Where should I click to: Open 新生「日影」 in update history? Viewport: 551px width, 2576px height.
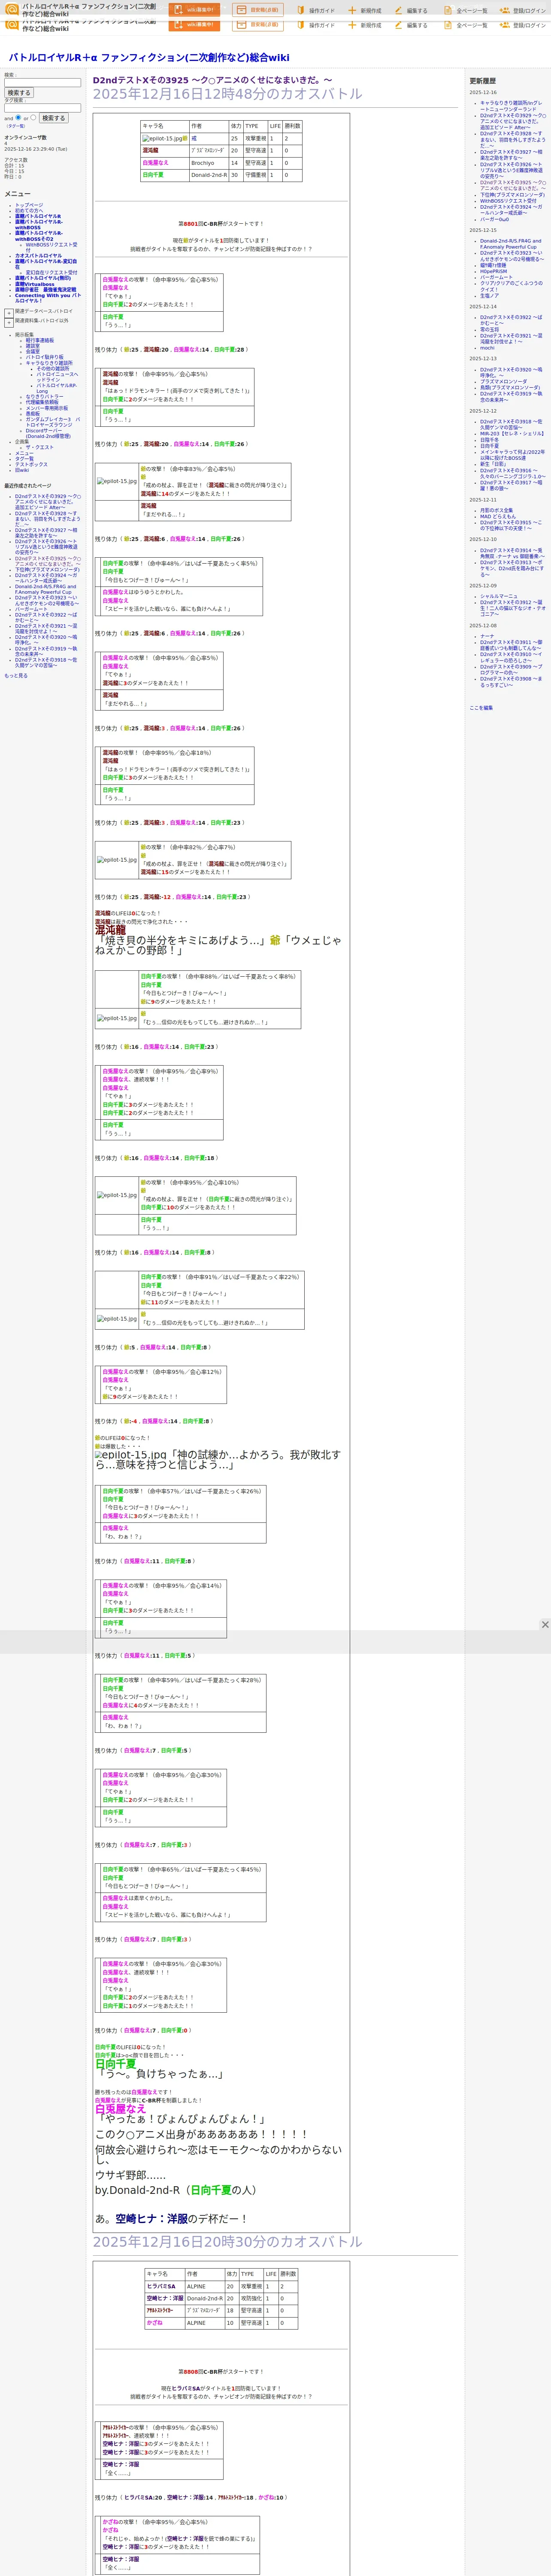pyautogui.click(x=494, y=464)
